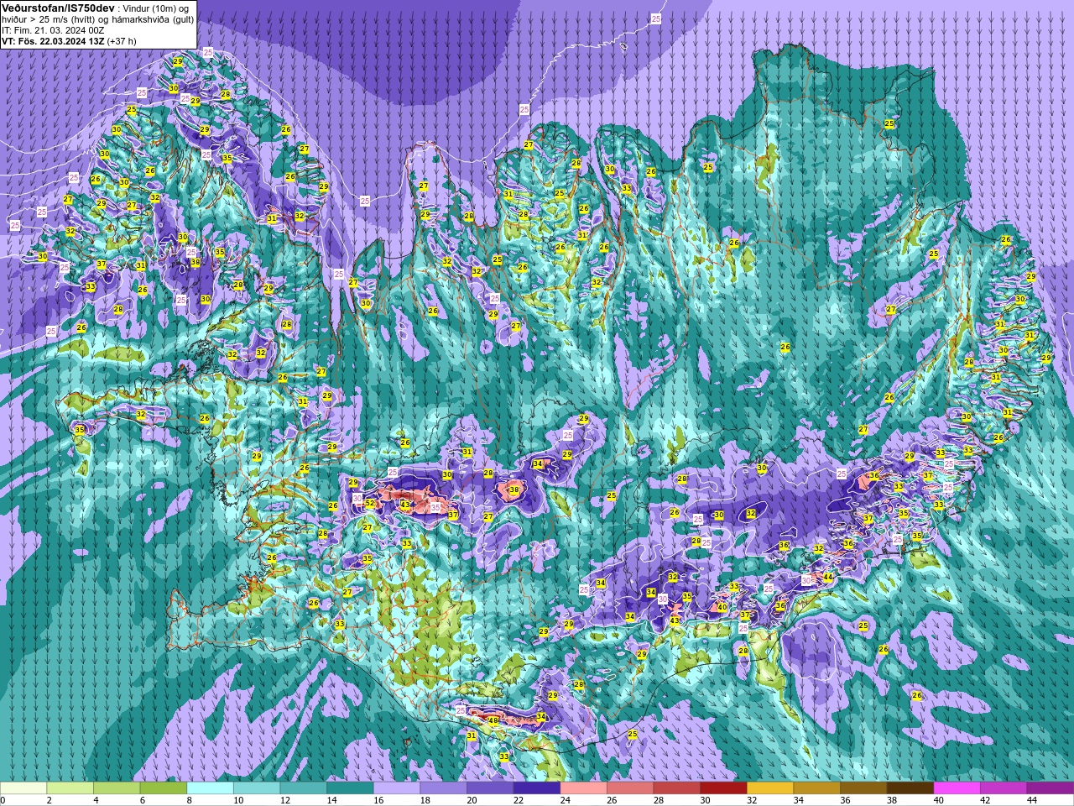
Task: Click the yellow 44 gust label on the map
Action: coord(827,577)
